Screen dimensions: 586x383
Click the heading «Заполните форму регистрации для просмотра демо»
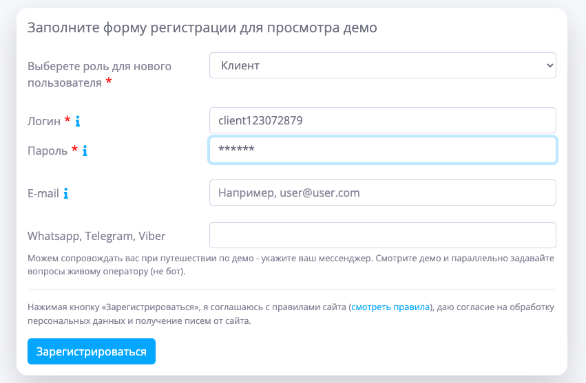pyautogui.click(x=202, y=28)
